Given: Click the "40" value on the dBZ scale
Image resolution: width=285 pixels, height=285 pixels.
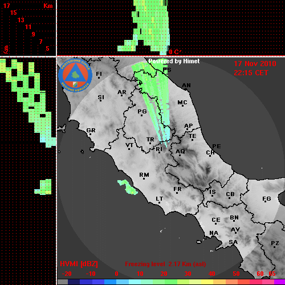Looking at the screenshot, I should click(x=212, y=274).
